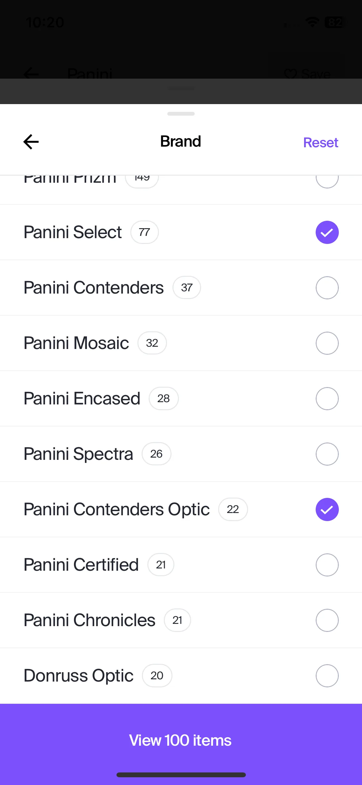362x785 pixels.
Task: Check the Panini Encased option
Action: point(327,399)
